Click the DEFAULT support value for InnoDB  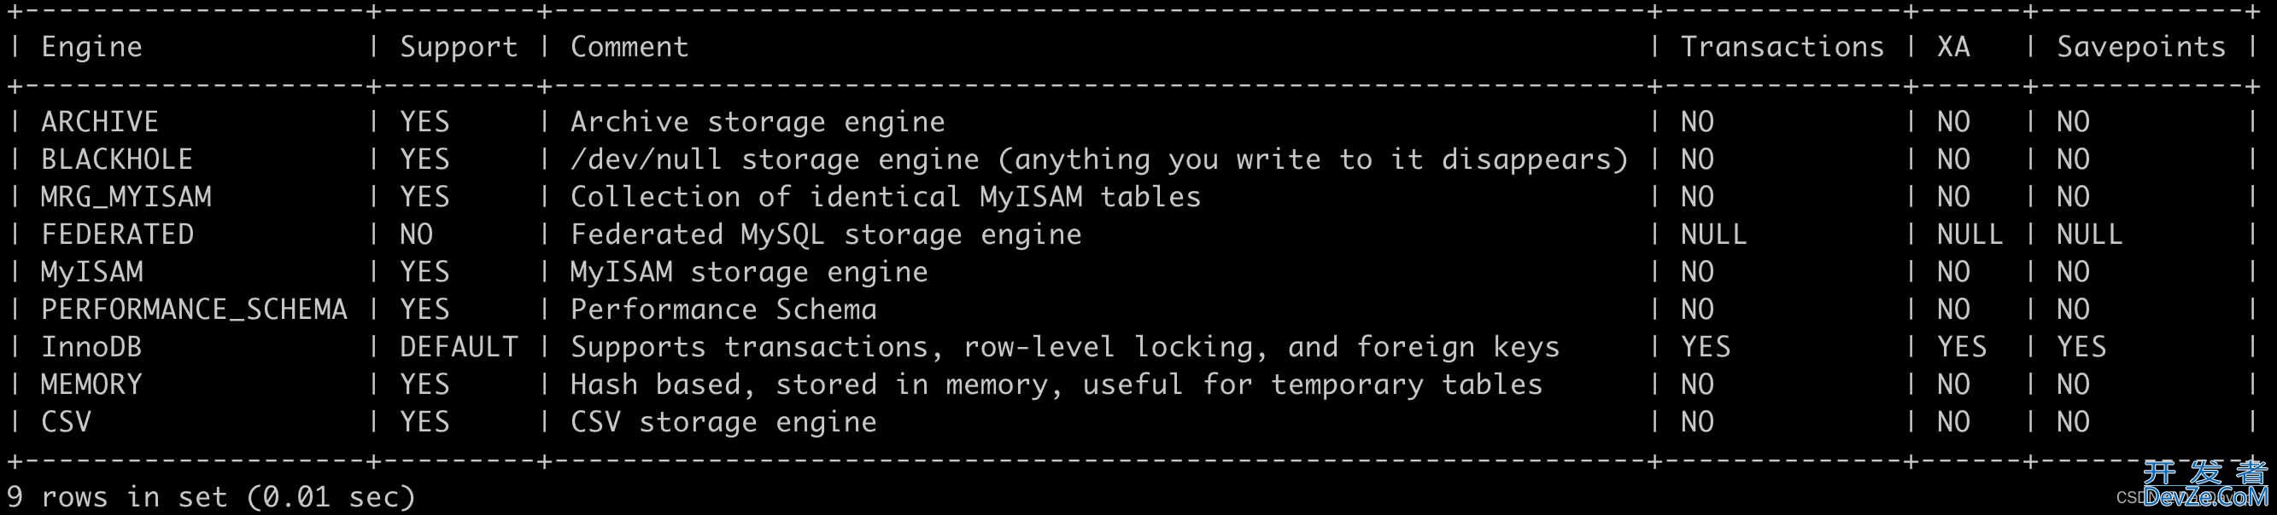458,347
